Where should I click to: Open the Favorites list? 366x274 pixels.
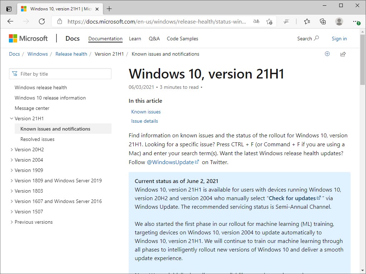[x=307, y=21]
